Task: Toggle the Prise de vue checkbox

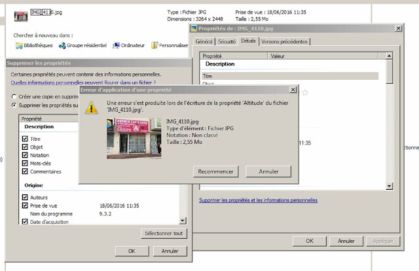Action: click(x=25, y=206)
